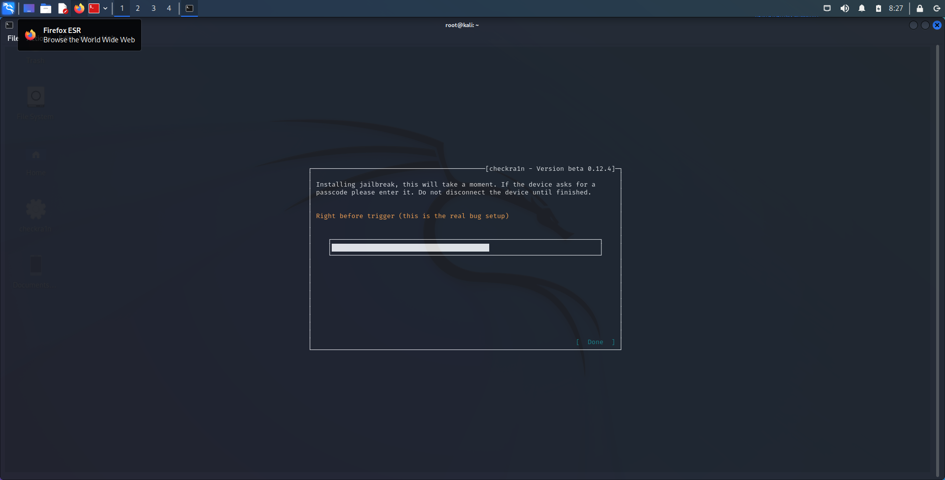945x480 pixels.
Task: Expand the terminal launcher dropdown arrow
Action: tap(105, 8)
